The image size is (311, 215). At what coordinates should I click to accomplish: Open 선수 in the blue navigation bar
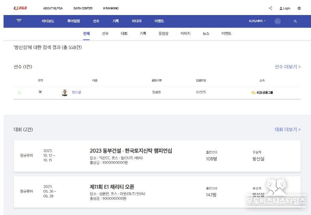tap(96, 21)
